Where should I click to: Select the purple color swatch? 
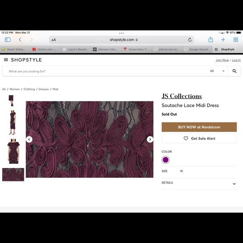click(165, 160)
